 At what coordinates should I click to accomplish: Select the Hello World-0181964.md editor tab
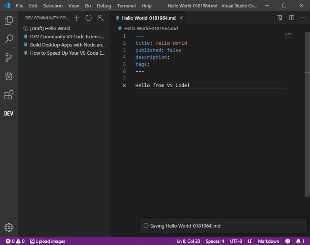[x=148, y=18]
